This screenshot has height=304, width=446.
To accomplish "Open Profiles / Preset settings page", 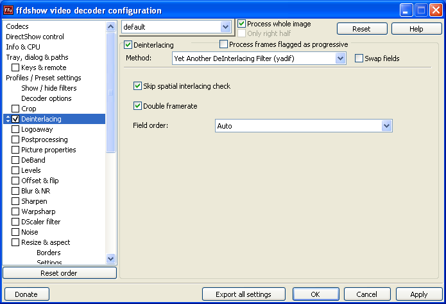I will pyautogui.click(x=44, y=78).
